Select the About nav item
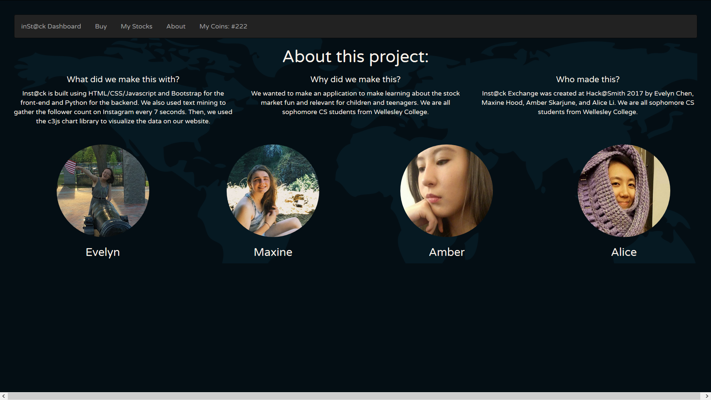 [176, 26]
